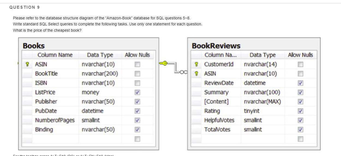The height and width of the screenshot is (156, 341).
Task: Uncheck Allow Nulls for NumberofPages
Action: (x=137, y=120)
